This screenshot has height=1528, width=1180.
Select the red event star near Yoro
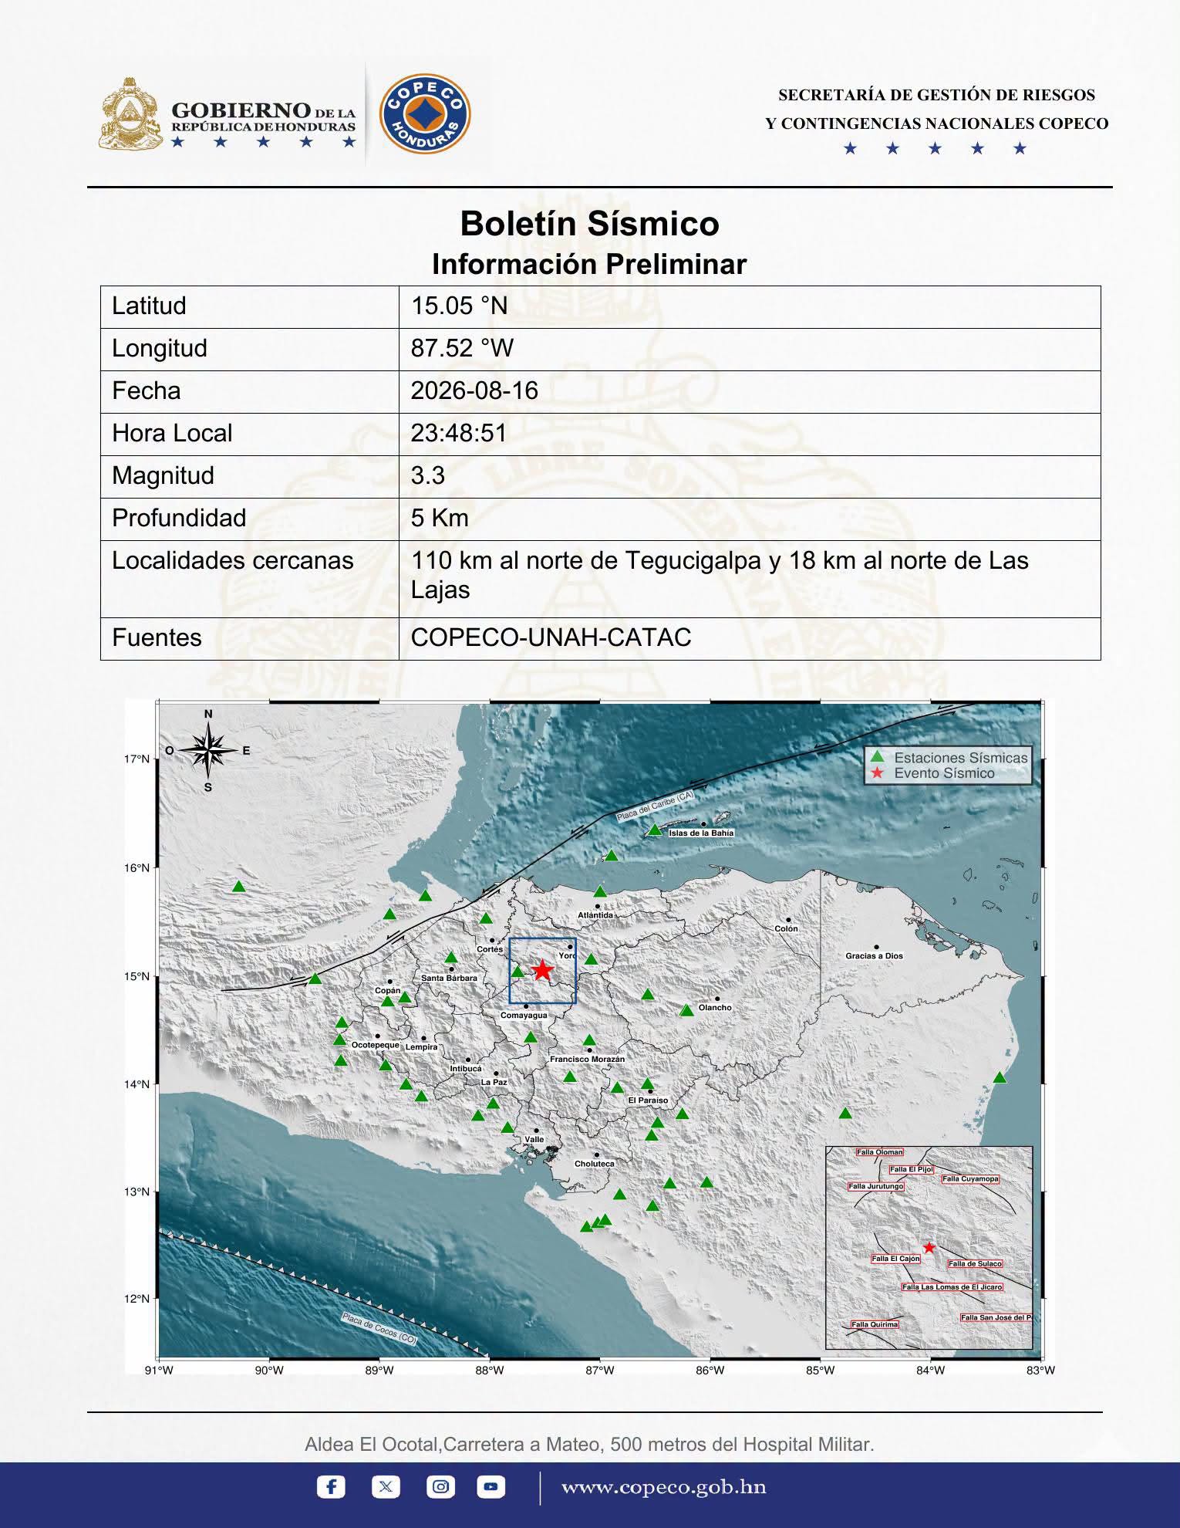tap(542, 969)
